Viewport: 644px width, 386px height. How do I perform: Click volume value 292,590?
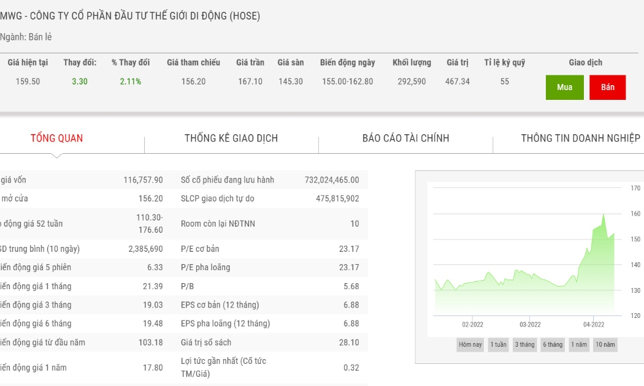[x=412, y=81]
